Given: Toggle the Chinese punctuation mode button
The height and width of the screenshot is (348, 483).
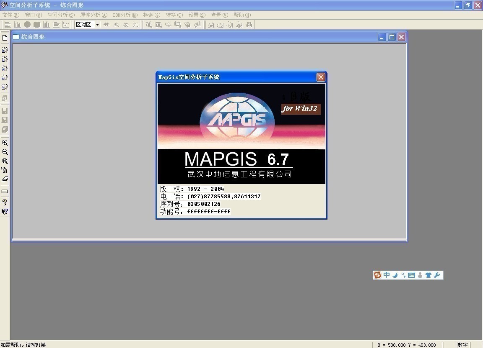Looking at the screenshot, I should 403,275.
